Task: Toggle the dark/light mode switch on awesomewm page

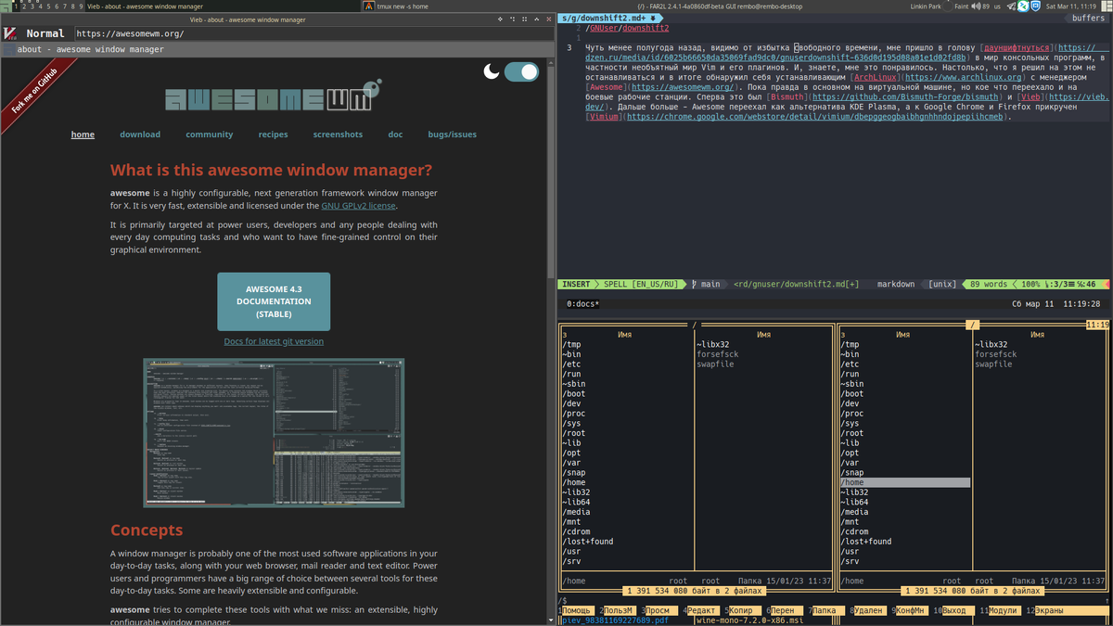Action: point(521,71)
